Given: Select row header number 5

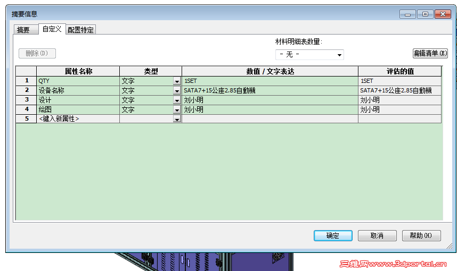Looking at the screenshot, I should point(26,119).
